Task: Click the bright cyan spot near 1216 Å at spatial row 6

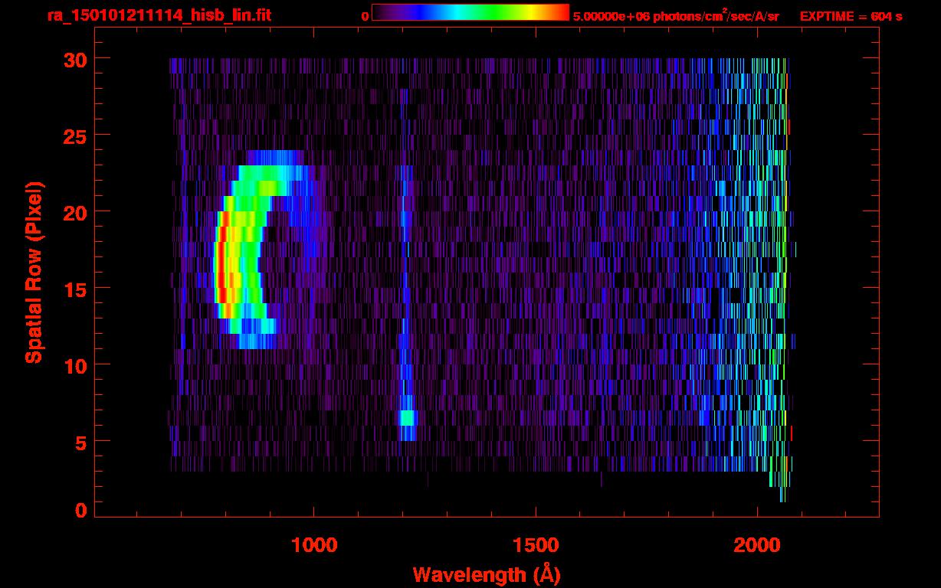Action: pyautogui.click(x=407, y=418)
